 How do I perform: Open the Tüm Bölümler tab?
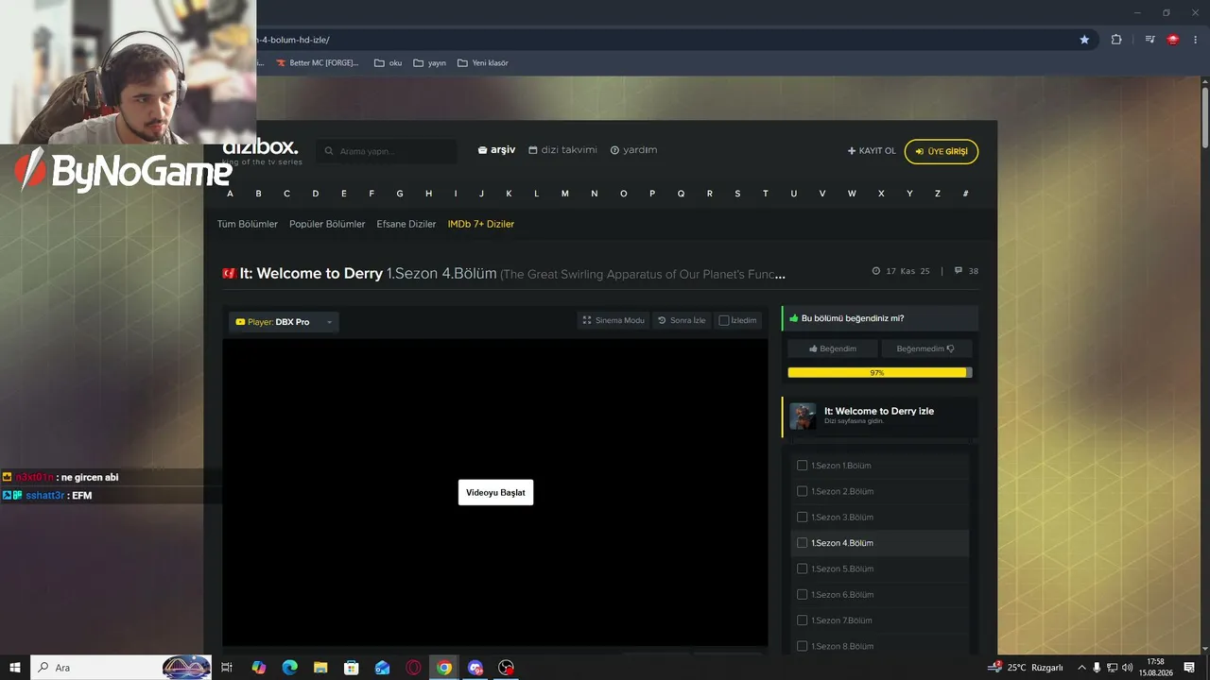coord(248,224)
